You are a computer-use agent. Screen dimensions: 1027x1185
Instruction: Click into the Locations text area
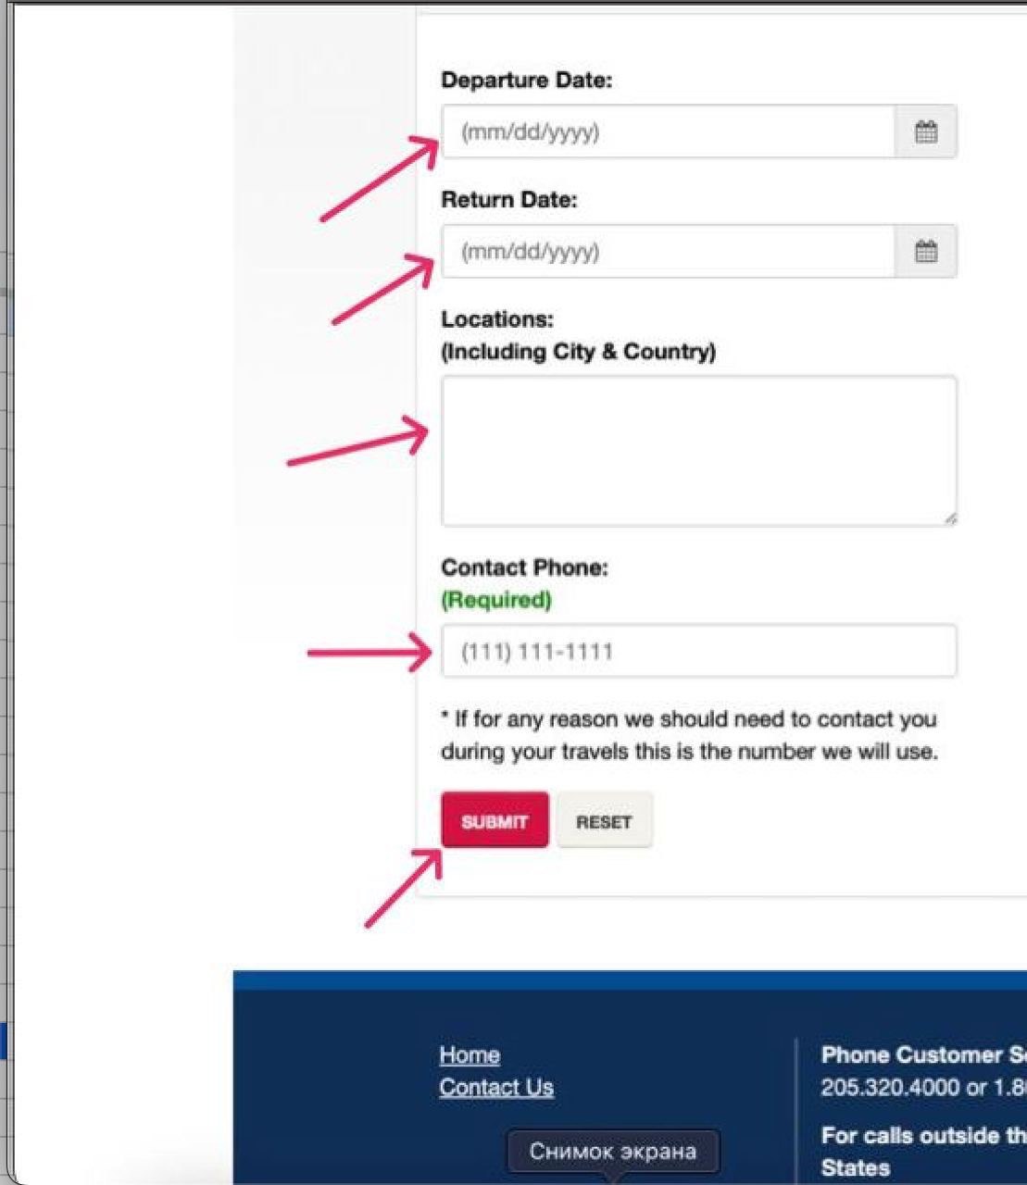point(699,451)
